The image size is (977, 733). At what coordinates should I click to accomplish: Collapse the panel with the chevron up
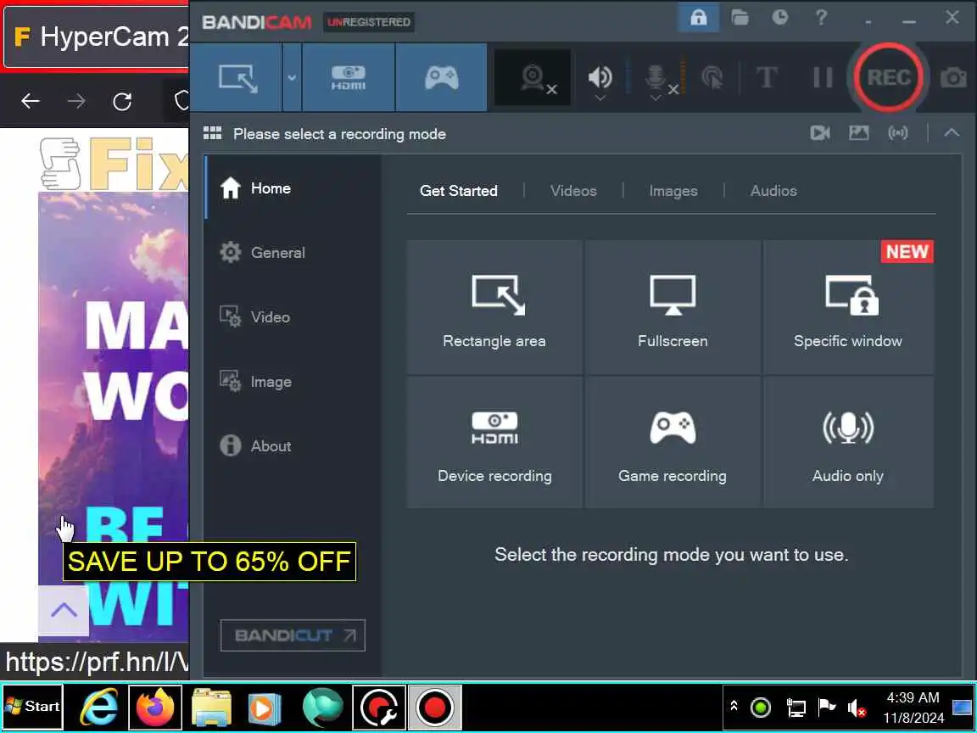pos(952,132)
